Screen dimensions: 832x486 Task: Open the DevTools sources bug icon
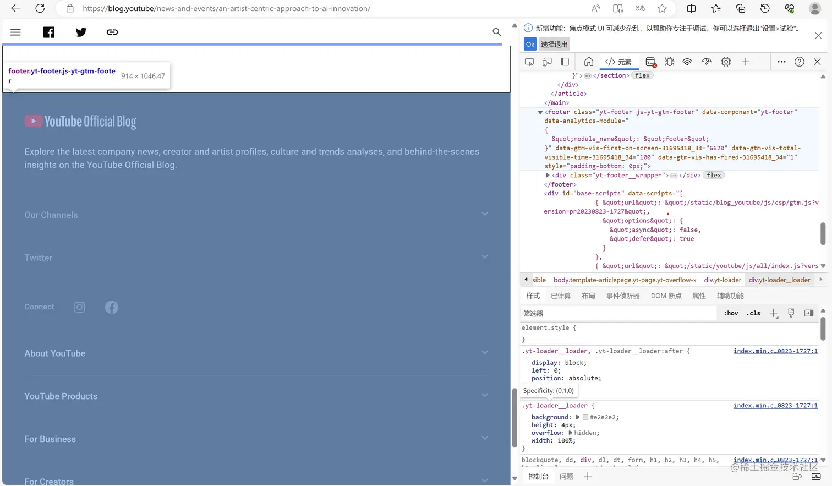670,62
